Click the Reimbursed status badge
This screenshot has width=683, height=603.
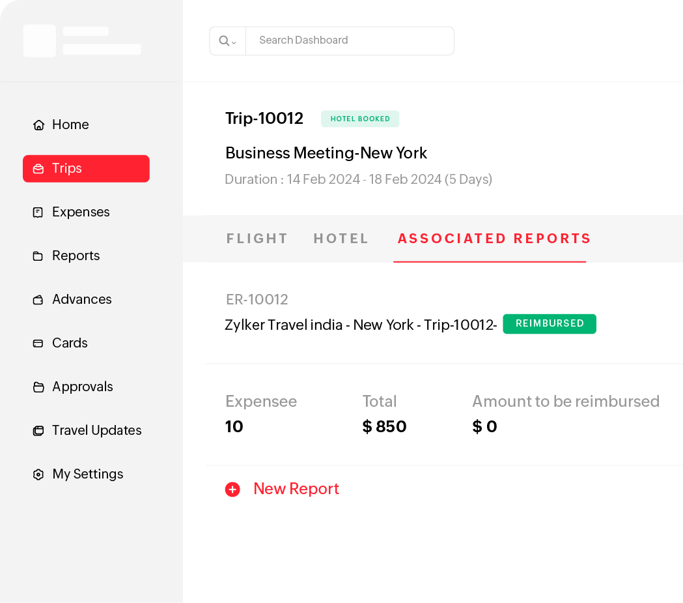coord(550,324)
